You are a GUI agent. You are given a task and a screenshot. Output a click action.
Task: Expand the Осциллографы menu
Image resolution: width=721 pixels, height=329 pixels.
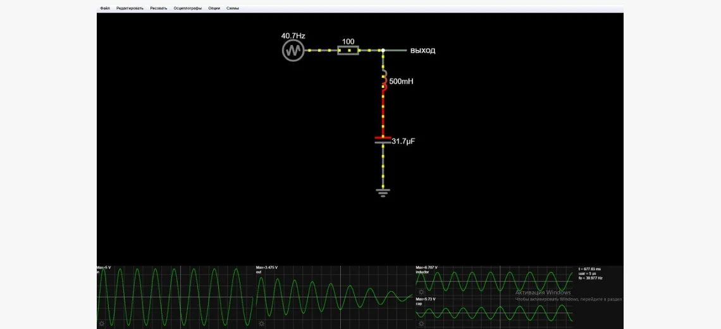(188, 8)
